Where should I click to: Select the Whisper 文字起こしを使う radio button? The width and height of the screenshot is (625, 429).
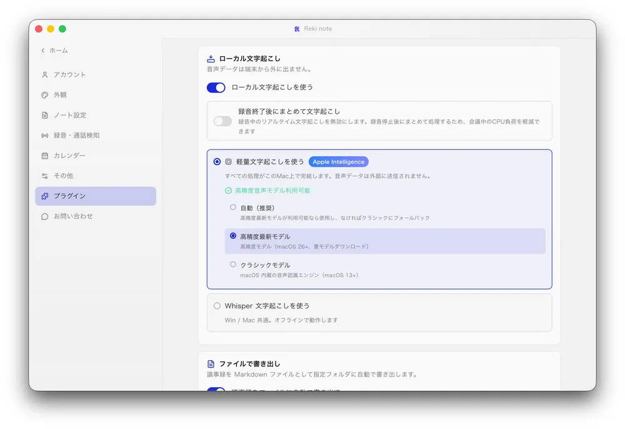point(217,306)
